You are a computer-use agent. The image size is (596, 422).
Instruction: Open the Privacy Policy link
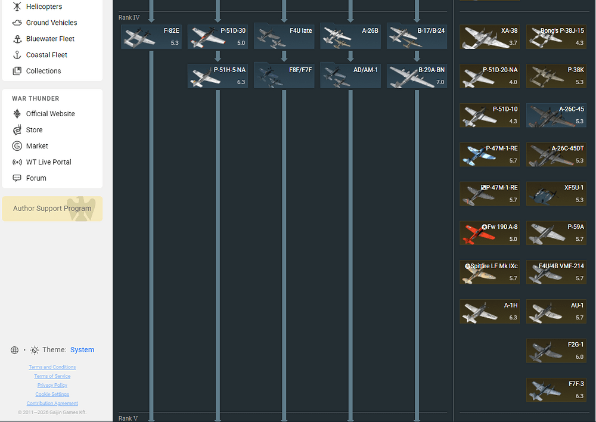pyautogui.click(x=52, y=385)
